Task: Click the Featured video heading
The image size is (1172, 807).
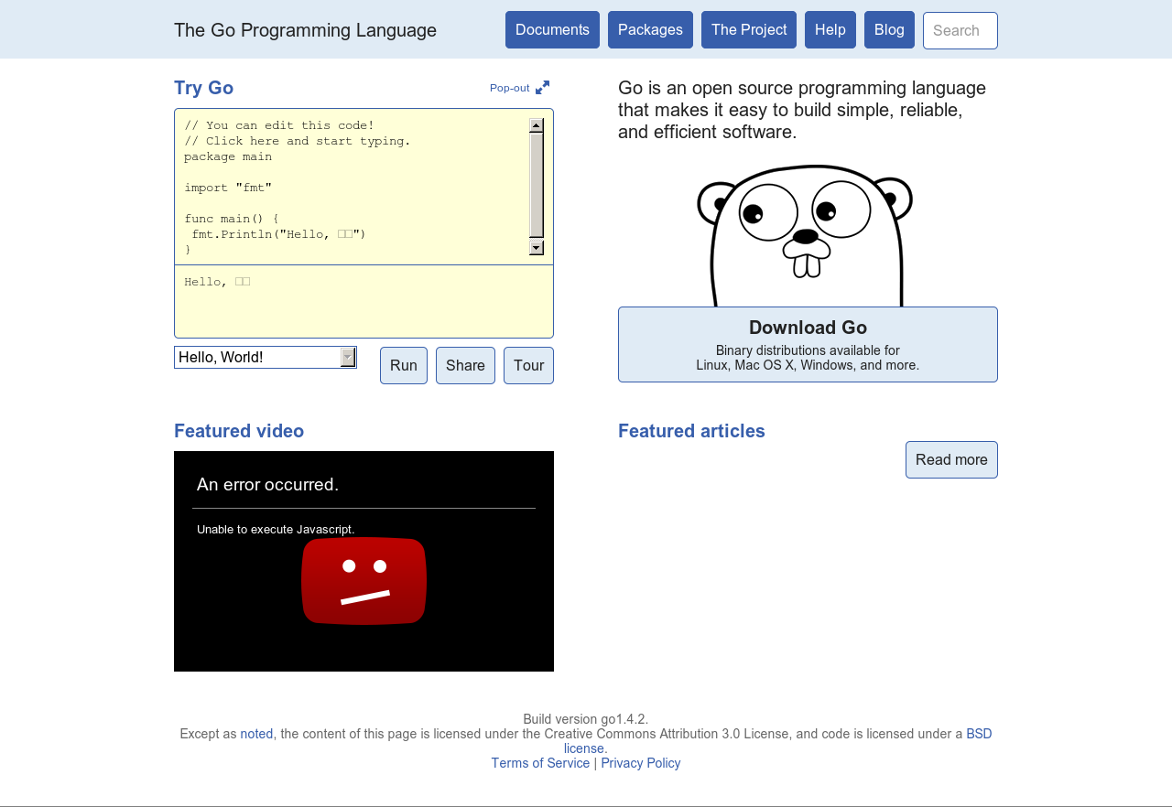Action: [x=239, y=431]
